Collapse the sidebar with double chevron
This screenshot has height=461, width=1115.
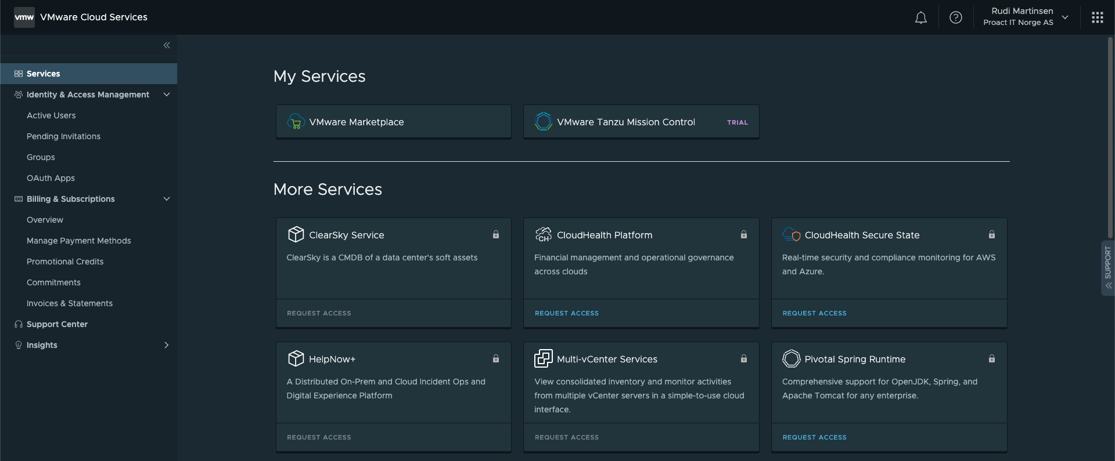click(167, 45)
